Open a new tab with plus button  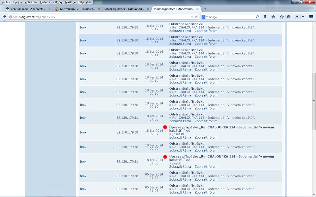pyautogui.click(x=205, y=9)
